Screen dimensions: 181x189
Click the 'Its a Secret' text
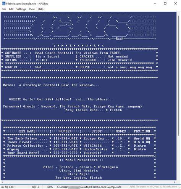pyautogui.click(x=47, y=56)
